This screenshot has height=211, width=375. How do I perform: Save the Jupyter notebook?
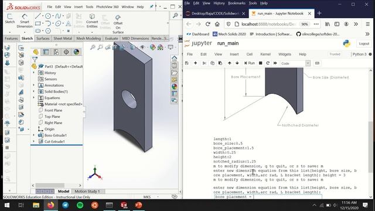pyautogui.click(x=187, y=63)
